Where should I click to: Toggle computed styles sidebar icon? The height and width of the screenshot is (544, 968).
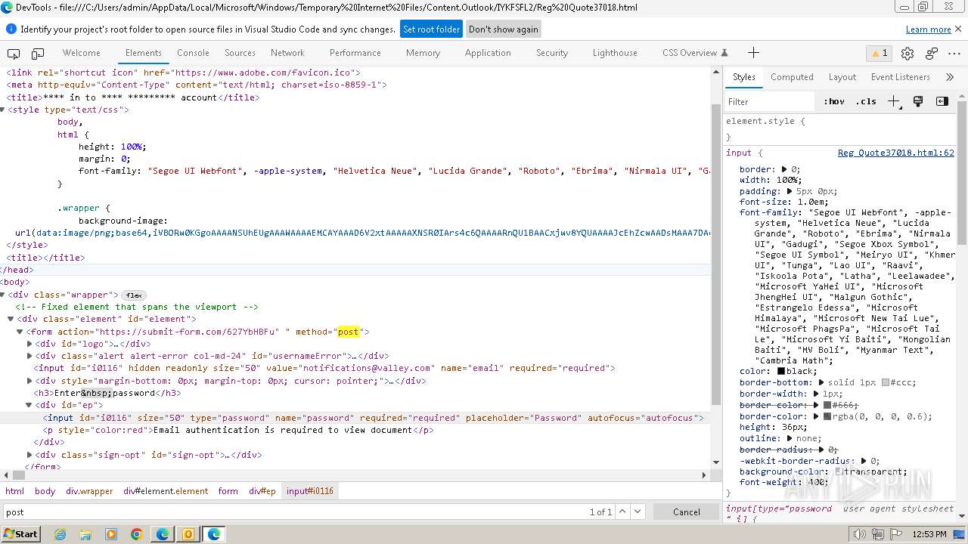(x=942, y=101)
